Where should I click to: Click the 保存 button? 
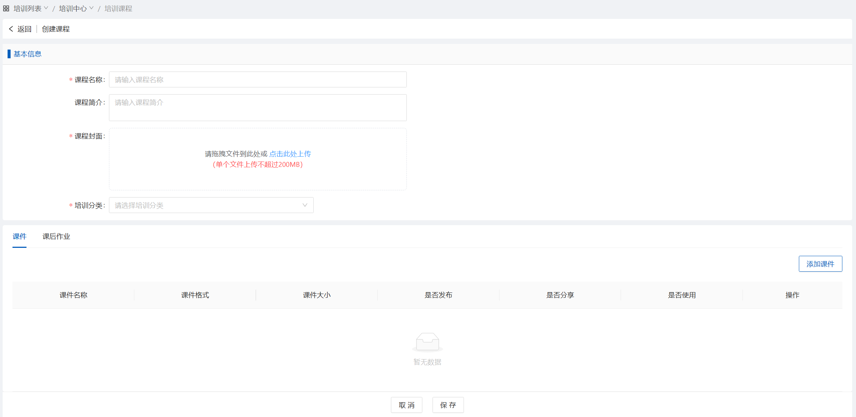448,405
